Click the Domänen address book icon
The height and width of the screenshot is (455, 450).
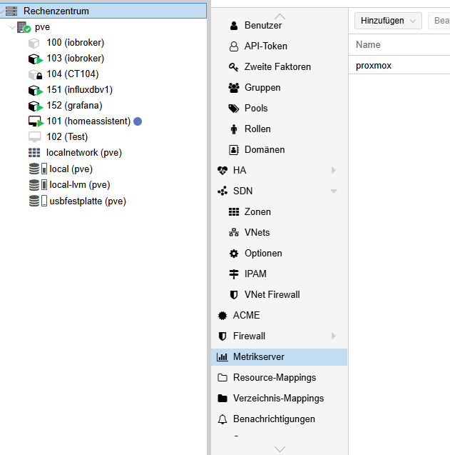[x=234, y=150]
